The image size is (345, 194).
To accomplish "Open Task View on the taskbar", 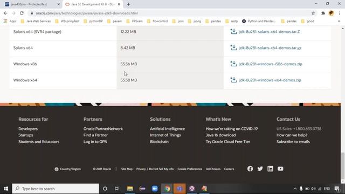I will click(x=117, y=189).
